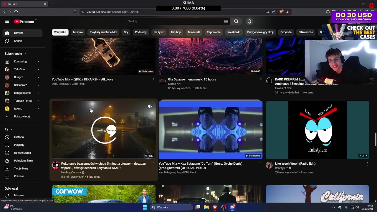View site information icon beside URL
The height and width of the screenshot is (212, 377).
click(82, 12)
